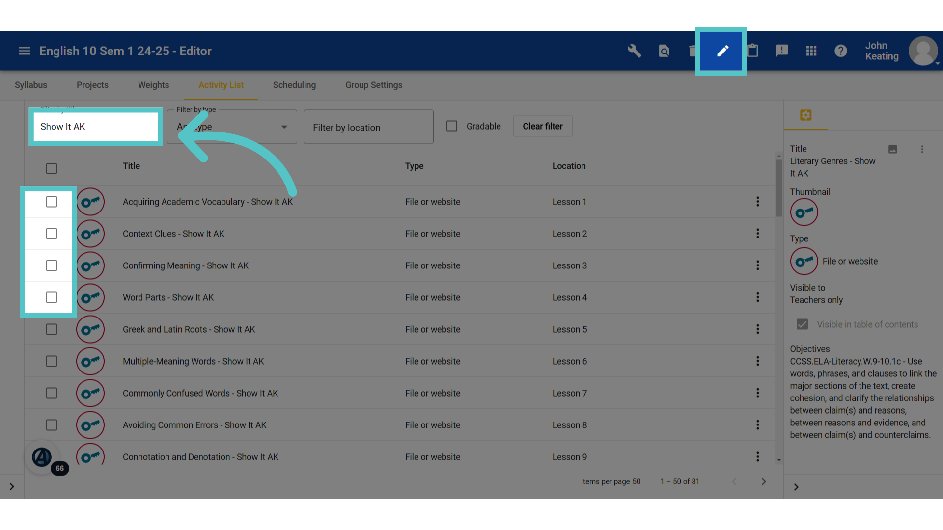
Task: Go to next page of results
Action: coord(764,482)
